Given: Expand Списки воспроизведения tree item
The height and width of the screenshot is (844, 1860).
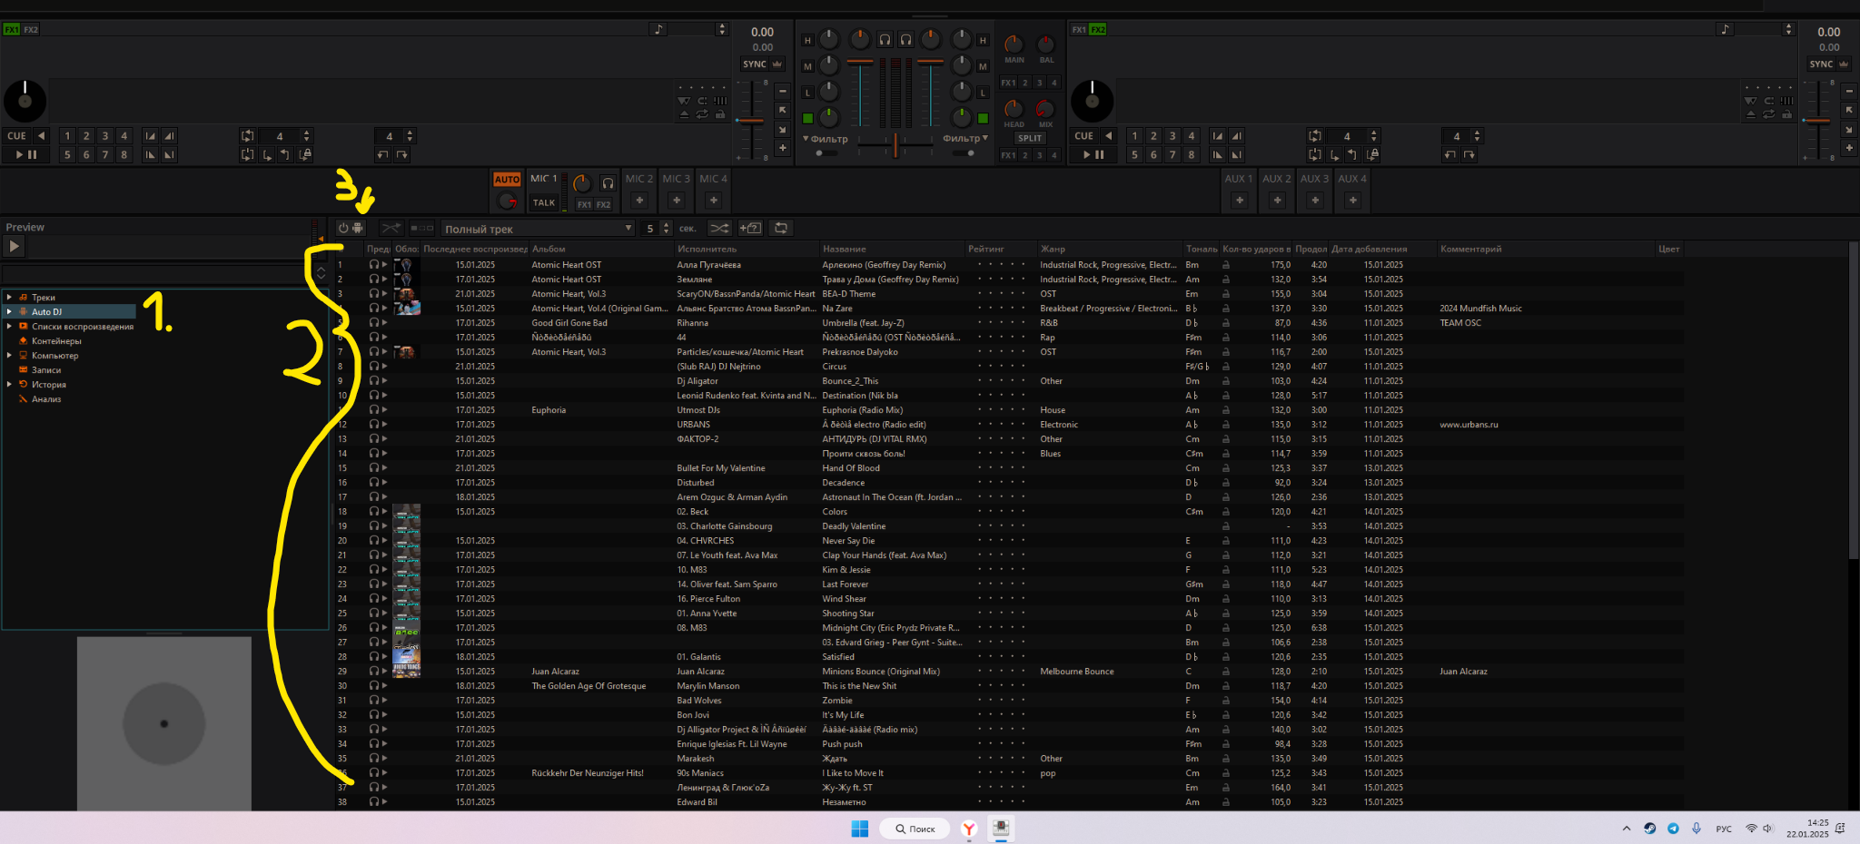Looking at the screenshot, I should click(x=9, y=326).
